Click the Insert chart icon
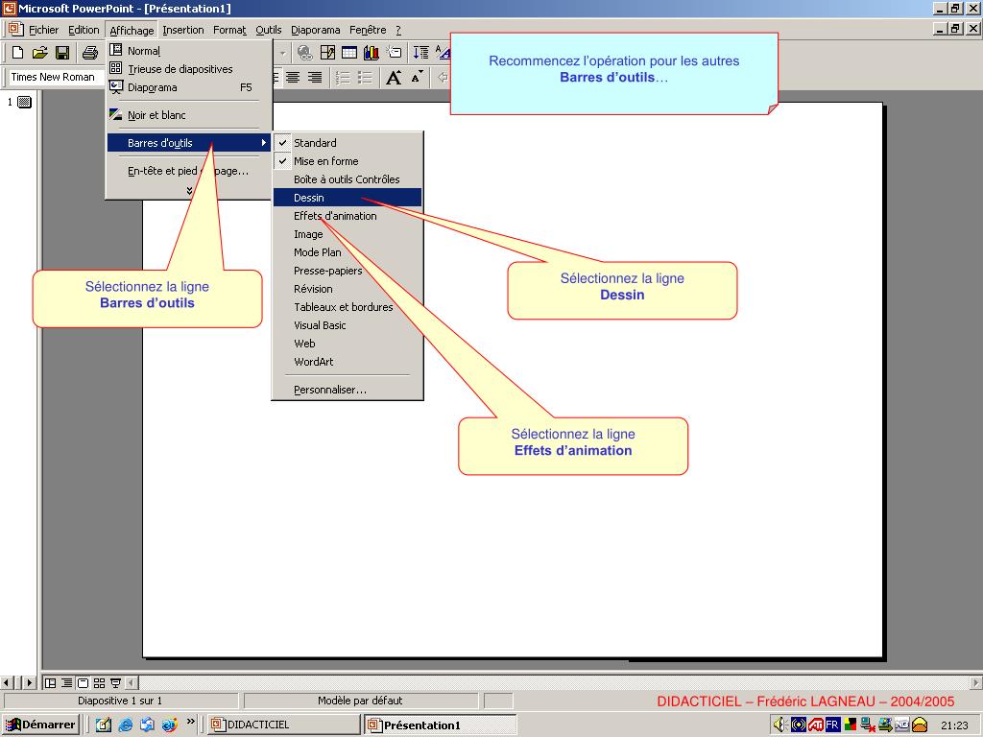This screenshot has height=737, width=983. (x=372, y=53)
